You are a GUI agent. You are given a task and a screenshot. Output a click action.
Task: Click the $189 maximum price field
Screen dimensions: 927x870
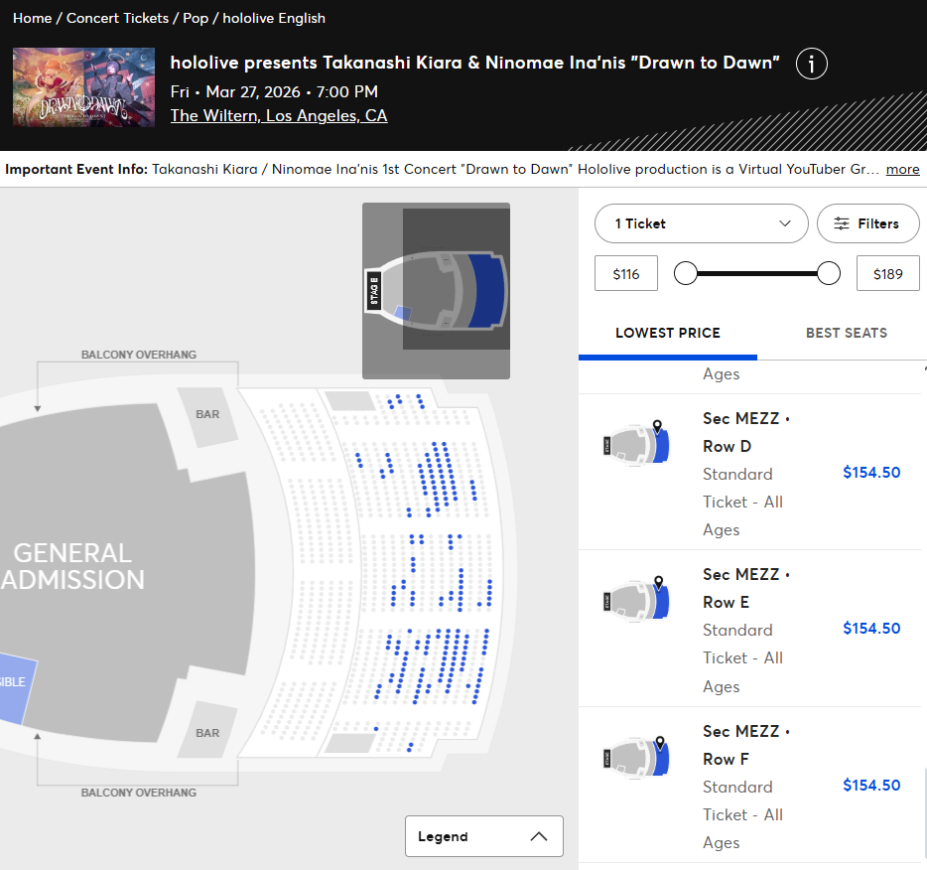887,273
